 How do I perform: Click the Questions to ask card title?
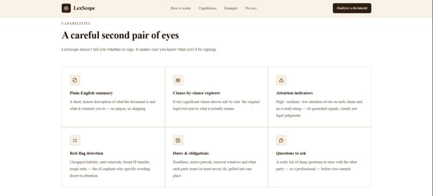click(291, 153)
